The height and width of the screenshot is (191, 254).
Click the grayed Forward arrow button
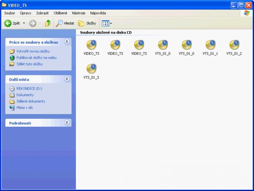pyautogui.click(x=32, y=23)
